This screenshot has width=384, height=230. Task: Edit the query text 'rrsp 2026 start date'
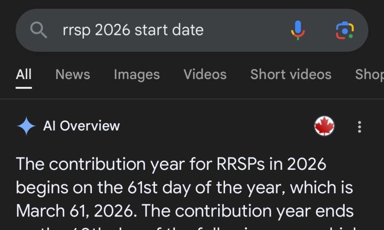click(133, 30)
